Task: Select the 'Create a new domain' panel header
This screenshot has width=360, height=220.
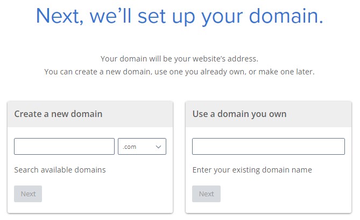Action: pos(58,114)
